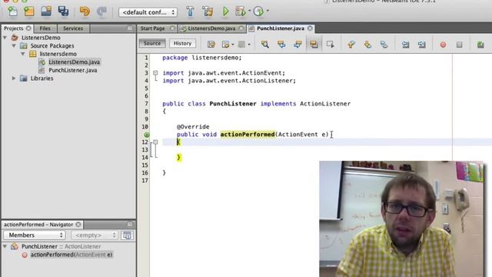Viewport: 492px width, 277px height.
Task: Click the Debug Project icon
Action: pyautogui.click(x=241, y=12)
